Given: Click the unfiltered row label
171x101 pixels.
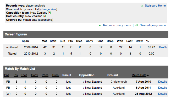Looking at the screenshot, I should click(x=12, y=47).
